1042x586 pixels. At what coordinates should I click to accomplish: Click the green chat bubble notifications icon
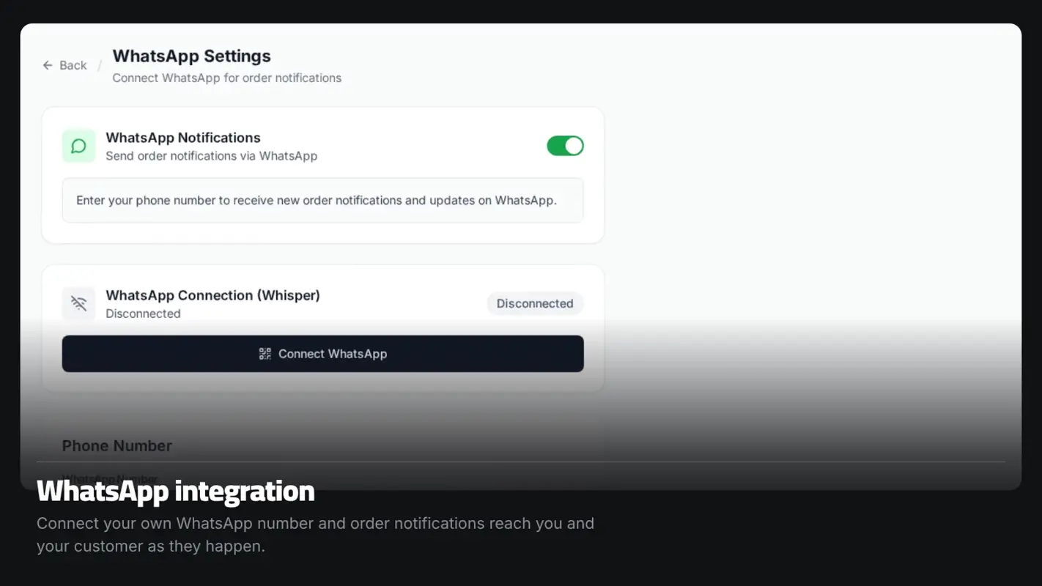click(78, 146)
